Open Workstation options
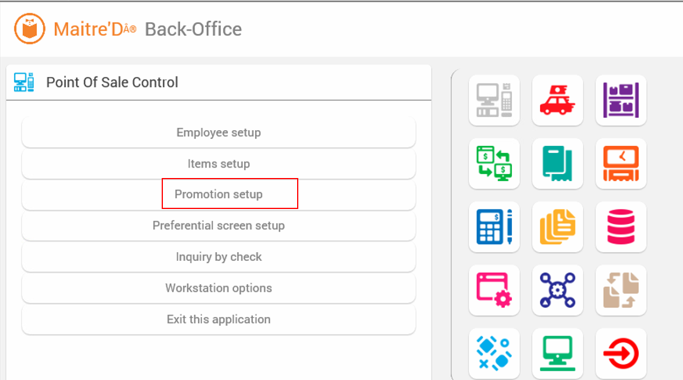683x380 pixels. (x=219, y=288)
